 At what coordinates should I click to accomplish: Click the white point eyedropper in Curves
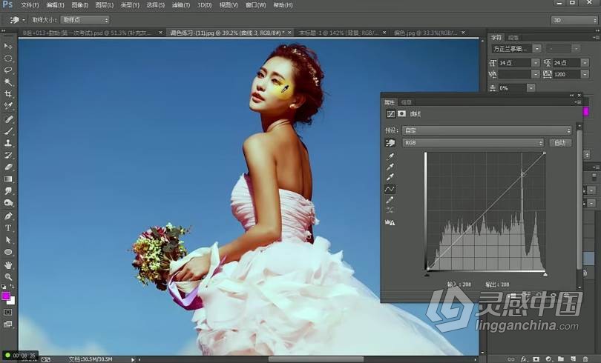tap(390, 177)
